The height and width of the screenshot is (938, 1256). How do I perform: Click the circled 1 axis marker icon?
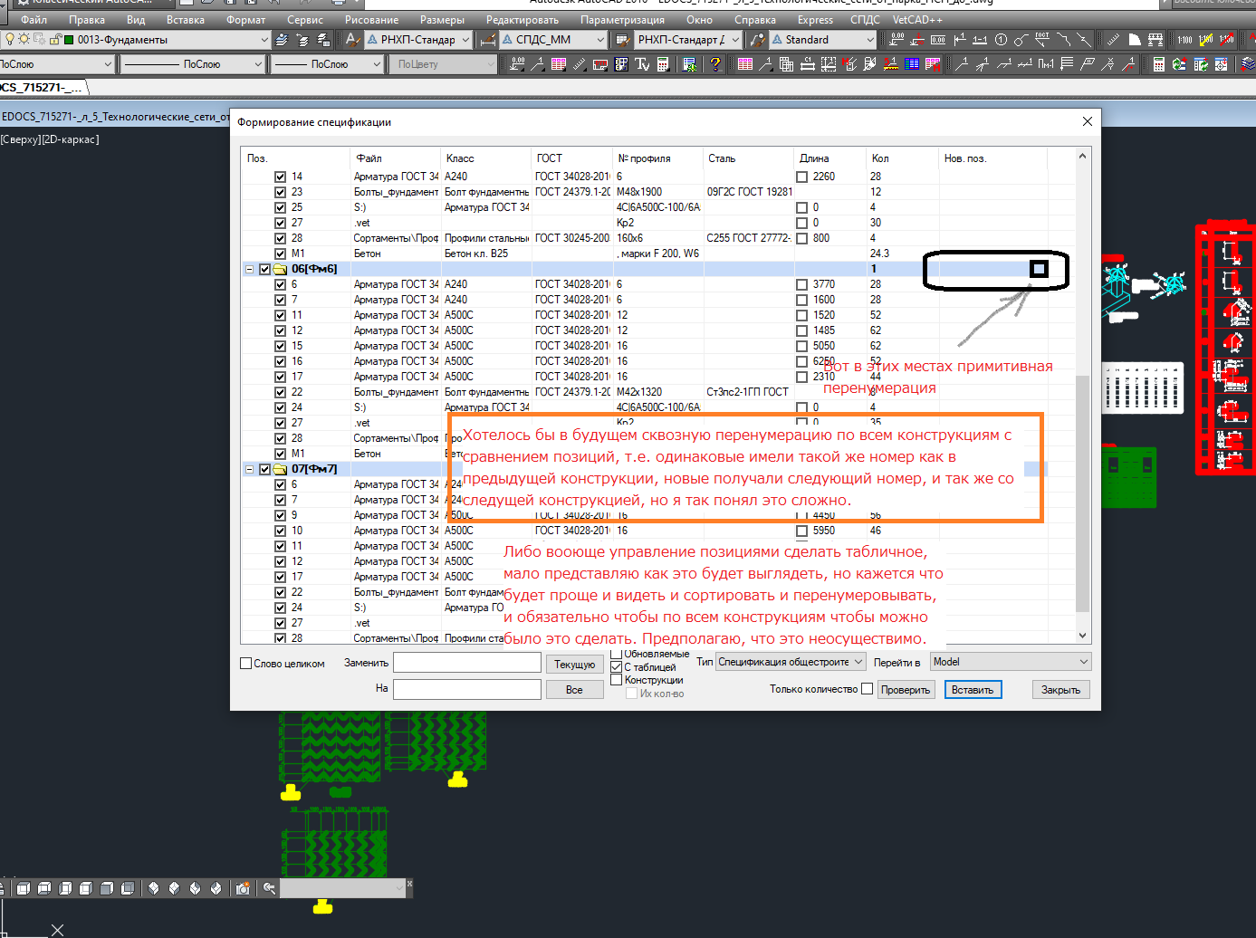pos(1001,40)
